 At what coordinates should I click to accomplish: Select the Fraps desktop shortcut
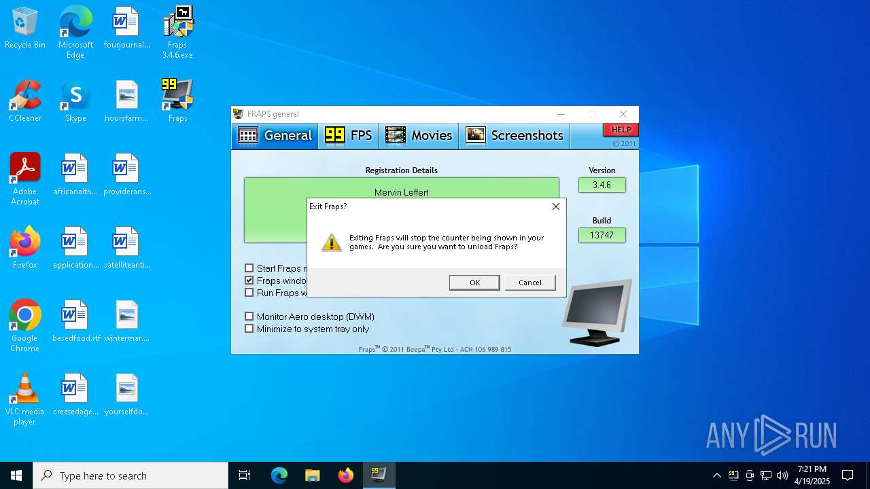click(177, 102)
